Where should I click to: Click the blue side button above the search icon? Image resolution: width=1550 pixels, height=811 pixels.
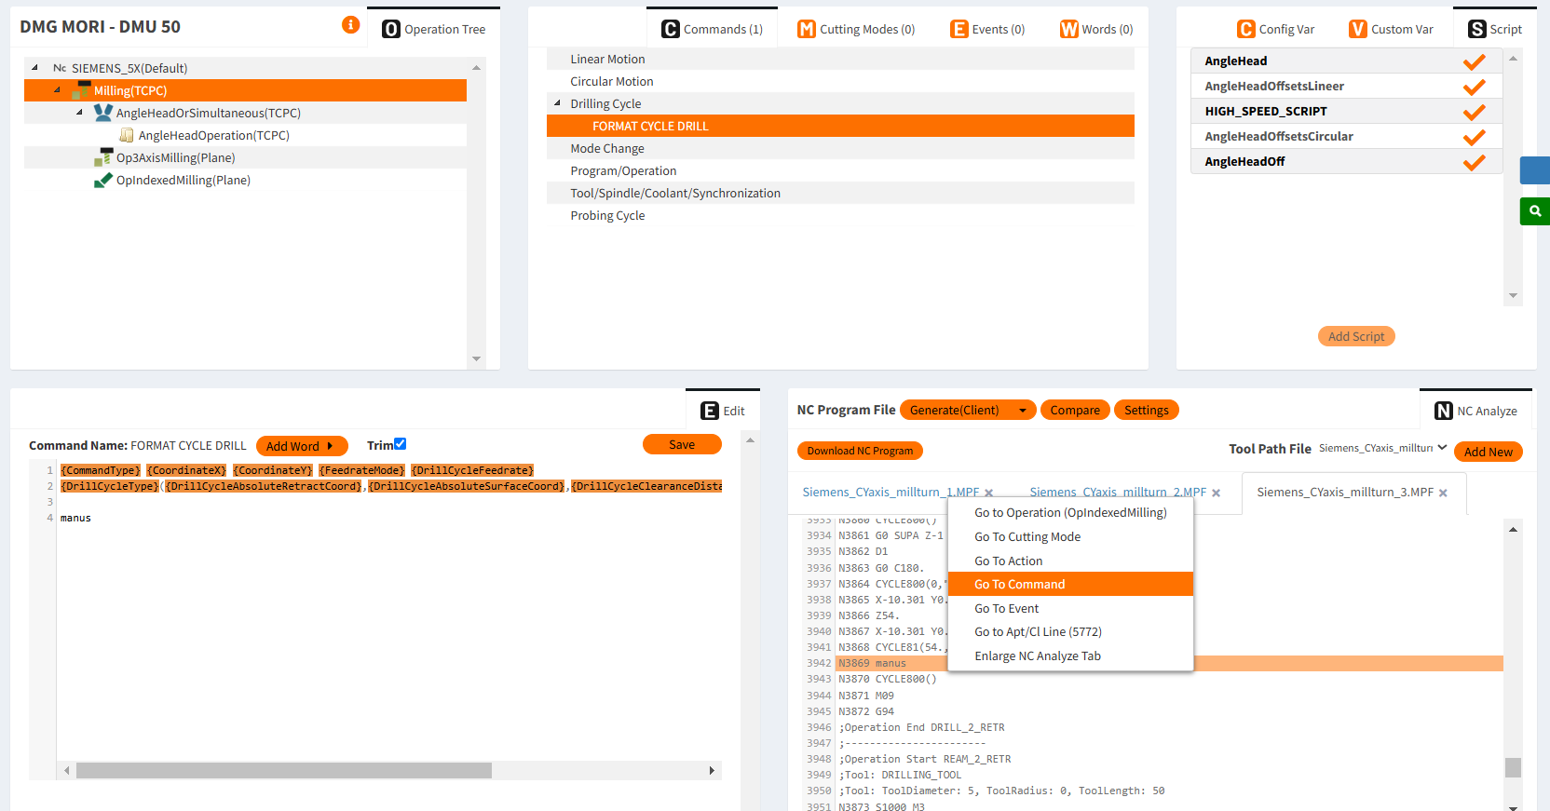point(1535,170)
